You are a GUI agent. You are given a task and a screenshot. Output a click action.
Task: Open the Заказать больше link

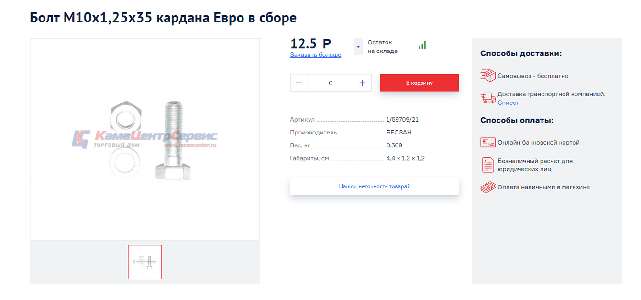click(316, 55)
